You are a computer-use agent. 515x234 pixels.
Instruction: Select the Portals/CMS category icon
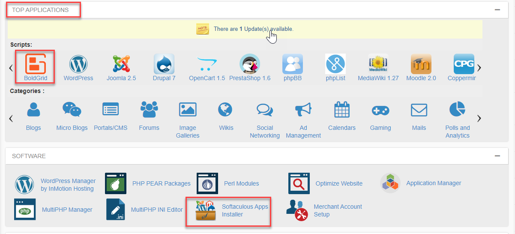(x=111, y=110)
